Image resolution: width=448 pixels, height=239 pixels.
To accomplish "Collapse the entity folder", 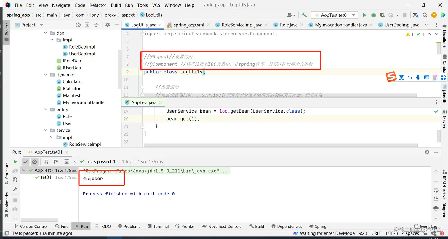I will [x=46, y=110].
